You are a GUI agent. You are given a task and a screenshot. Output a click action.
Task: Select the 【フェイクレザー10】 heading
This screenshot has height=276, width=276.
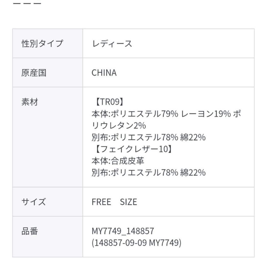click(x=133, y=149)
